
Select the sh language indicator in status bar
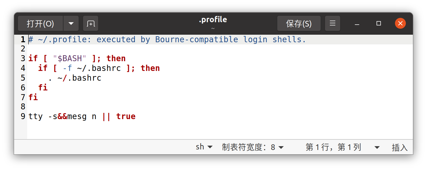coord(203,147)
